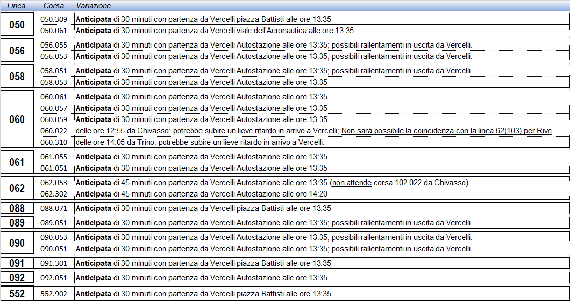Click underlined text about missed linea 62(103) connection
The height and width of the screenshot is (301, 570).
tap(446, 131)
